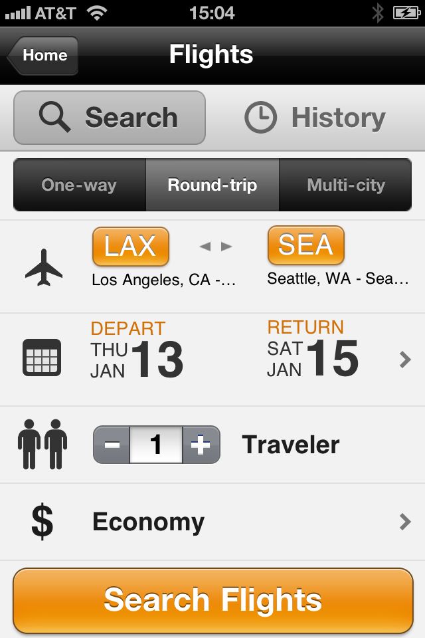The image size is (425, 638).
Task: Tap the airplane icon in the route row
Action: tap(44, 267)
